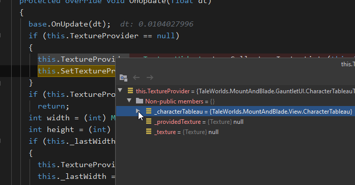The height and width of the screenshot is (185, 355).
Task: Click the dt inline debug value hint
Action: pyautogui.click(x=157, y=24)
